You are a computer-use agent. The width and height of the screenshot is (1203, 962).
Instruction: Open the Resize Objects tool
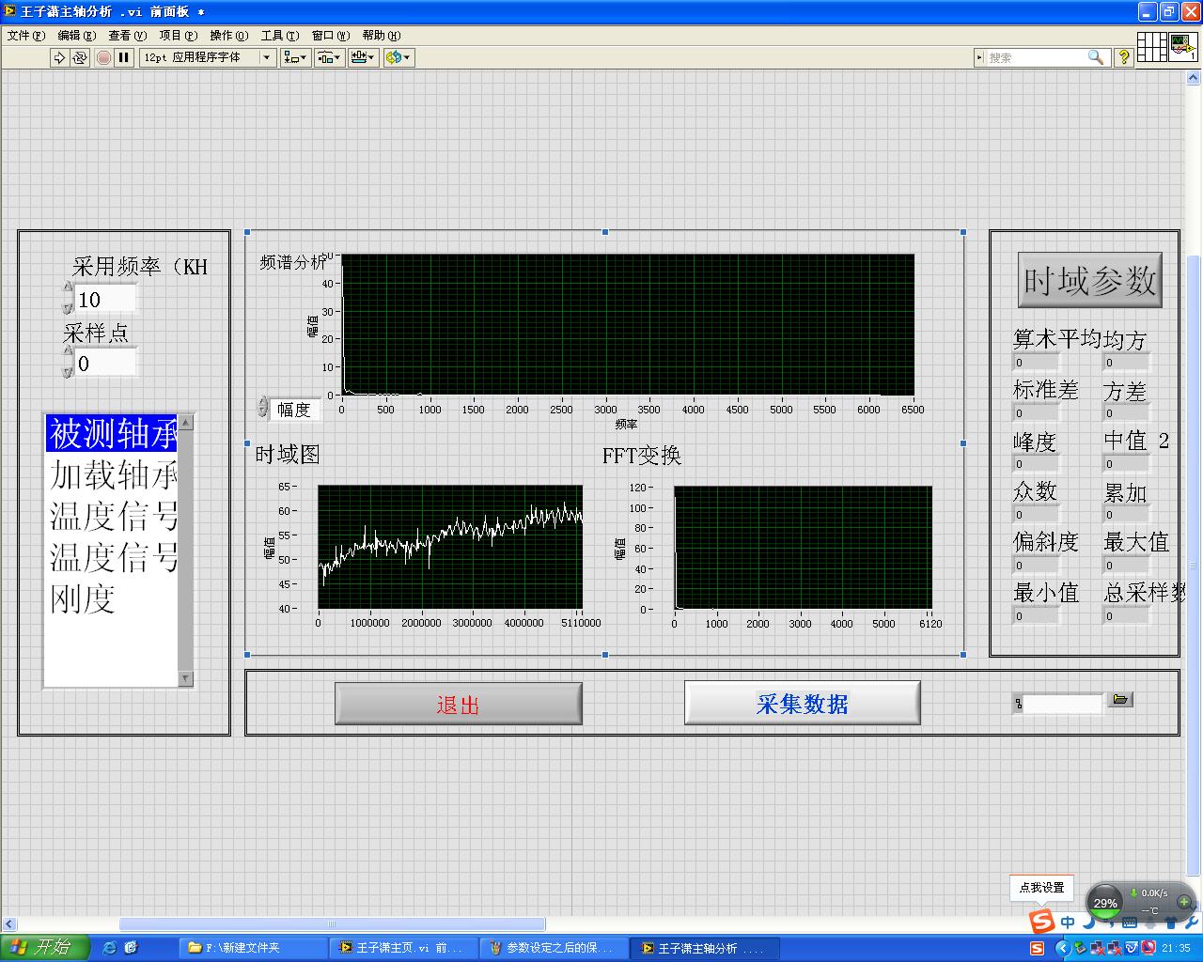[363, 57]
